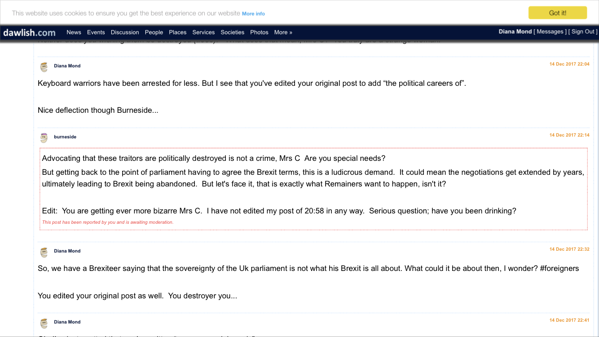Click the Sign Out link

[x=583, y=32]
